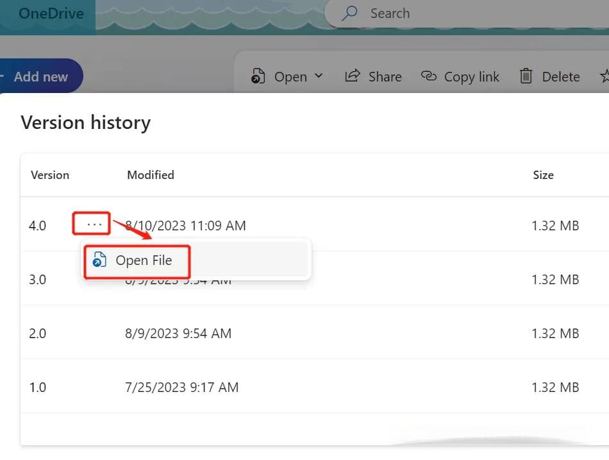Click the Size column header
Viewport: 609px width, 460px height.
(544, 175)
